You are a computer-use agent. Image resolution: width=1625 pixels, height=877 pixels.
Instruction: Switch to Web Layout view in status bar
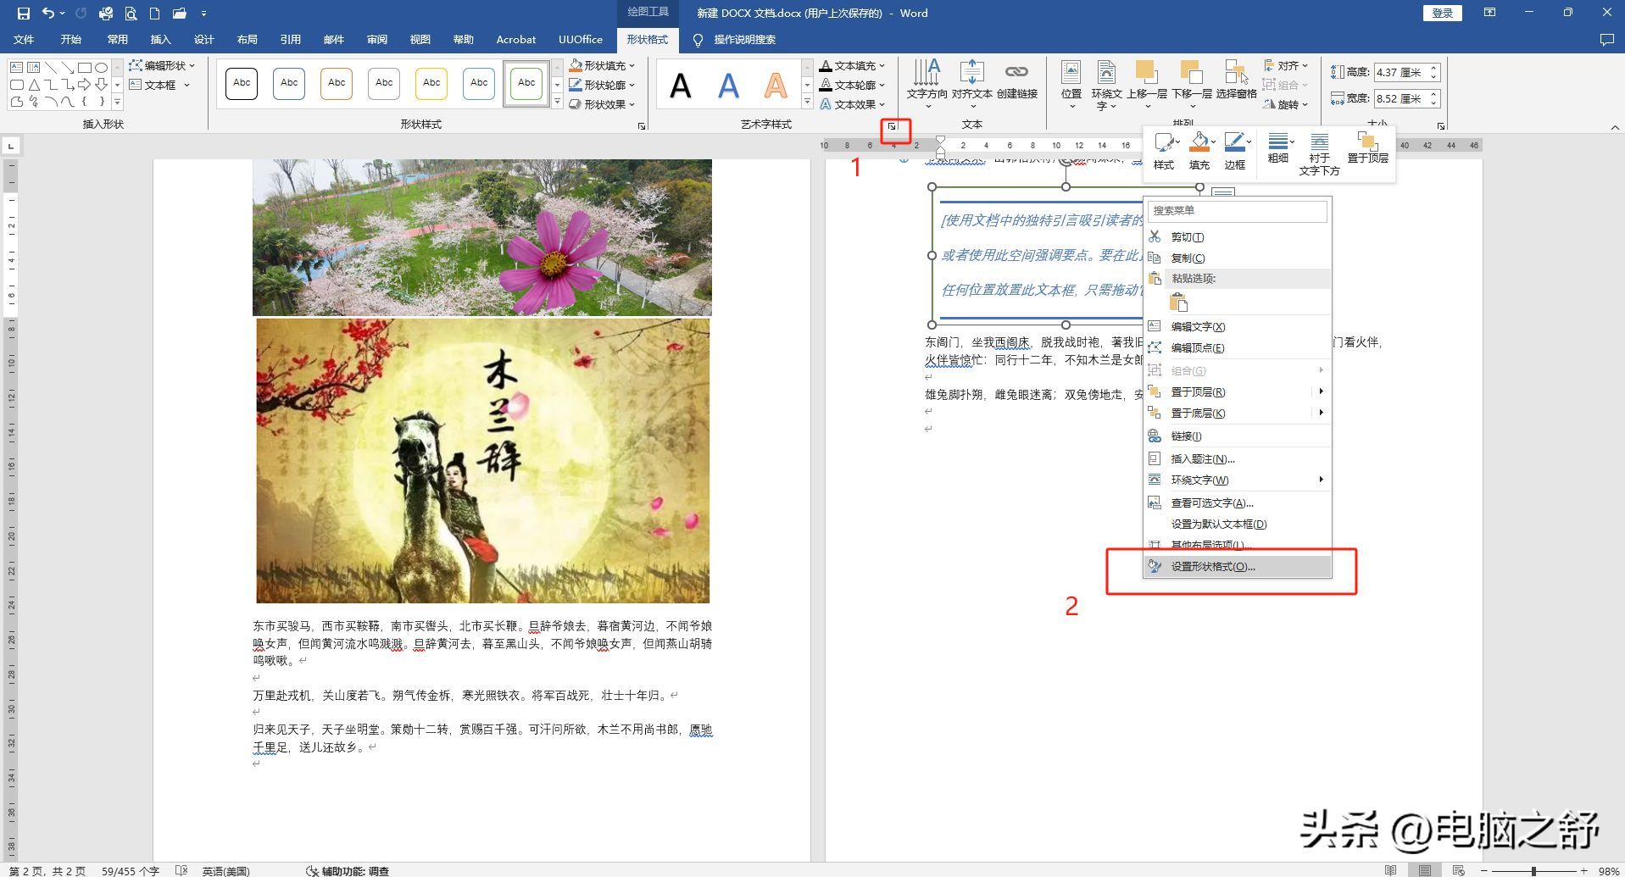tap(1458, 870)
